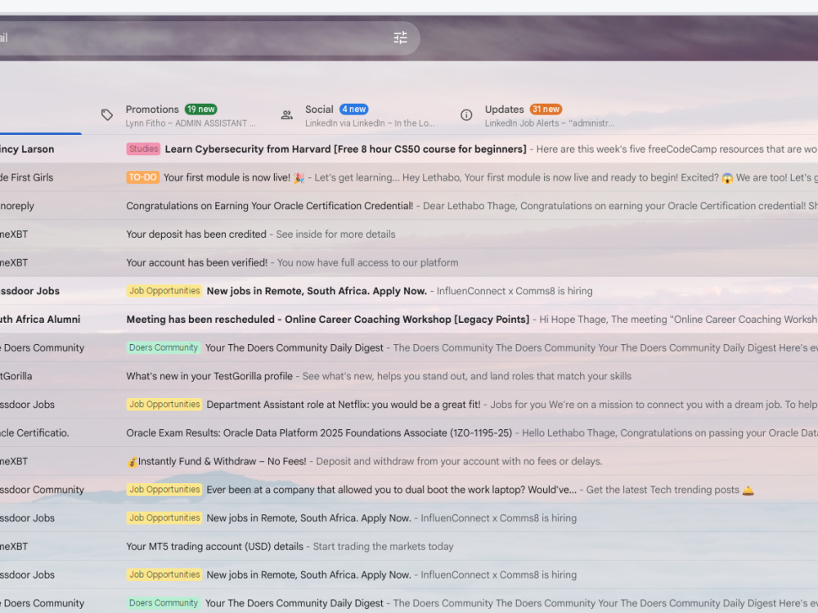This screenshot has width=818, height=613.
Task: Click 'LinkedIn via LinkedIn' preview text
Action: 370,123
